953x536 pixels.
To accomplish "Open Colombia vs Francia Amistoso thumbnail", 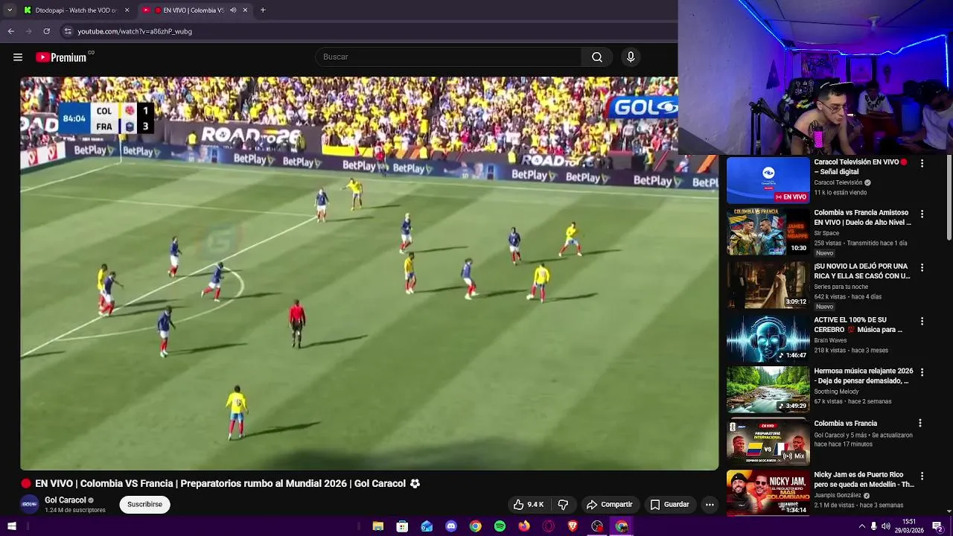I will tap(768, 232).
